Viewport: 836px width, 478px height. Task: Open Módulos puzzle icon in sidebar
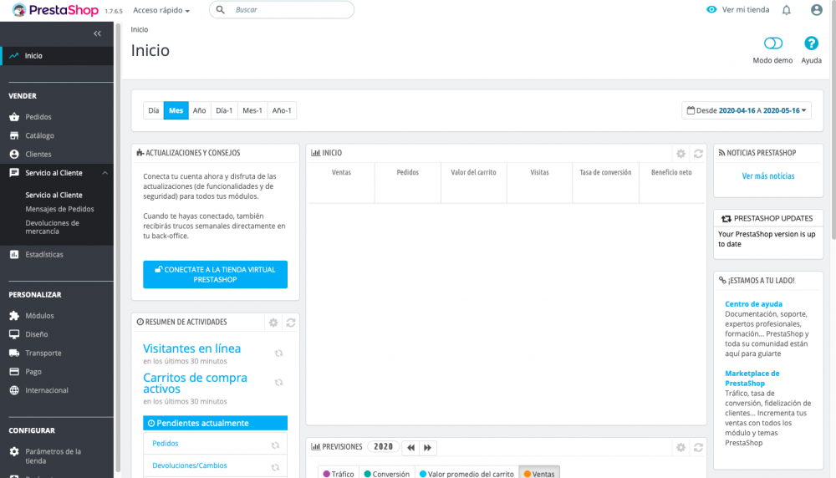tap(14, 316)
